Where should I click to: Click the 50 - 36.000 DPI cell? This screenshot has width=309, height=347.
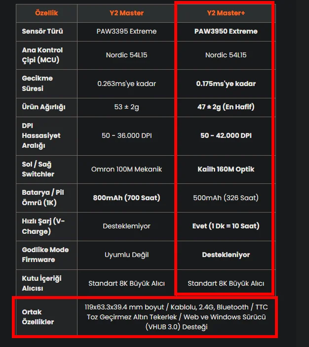click(126, 135)
